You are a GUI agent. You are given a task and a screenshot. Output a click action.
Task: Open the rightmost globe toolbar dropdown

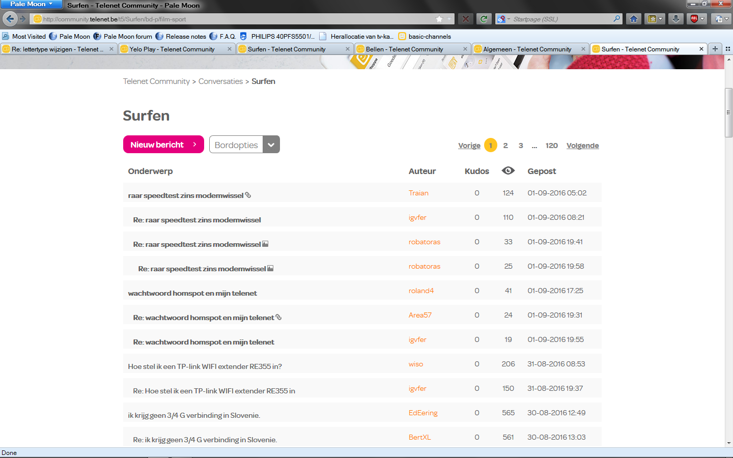coord(721,19)
